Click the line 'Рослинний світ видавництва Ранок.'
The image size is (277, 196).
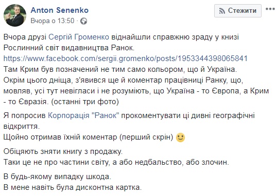69,48
